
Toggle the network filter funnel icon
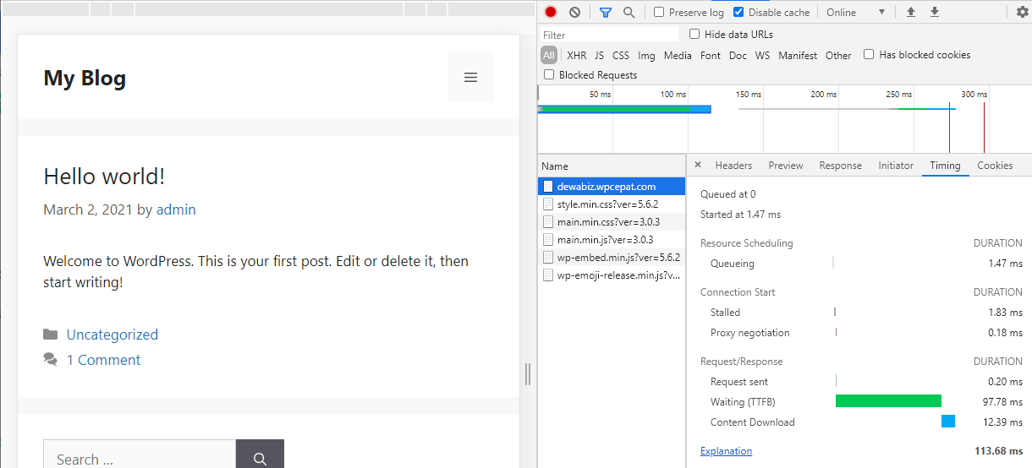[605, 13]
